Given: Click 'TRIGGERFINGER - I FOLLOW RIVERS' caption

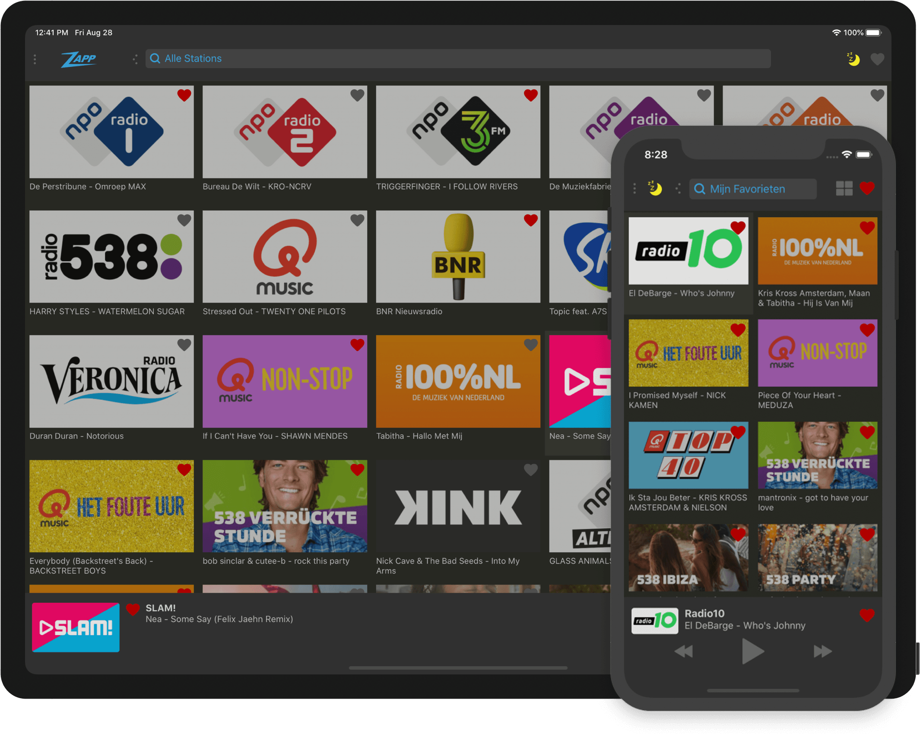Looking at the screenshot, I should click(x=447, y=187).
